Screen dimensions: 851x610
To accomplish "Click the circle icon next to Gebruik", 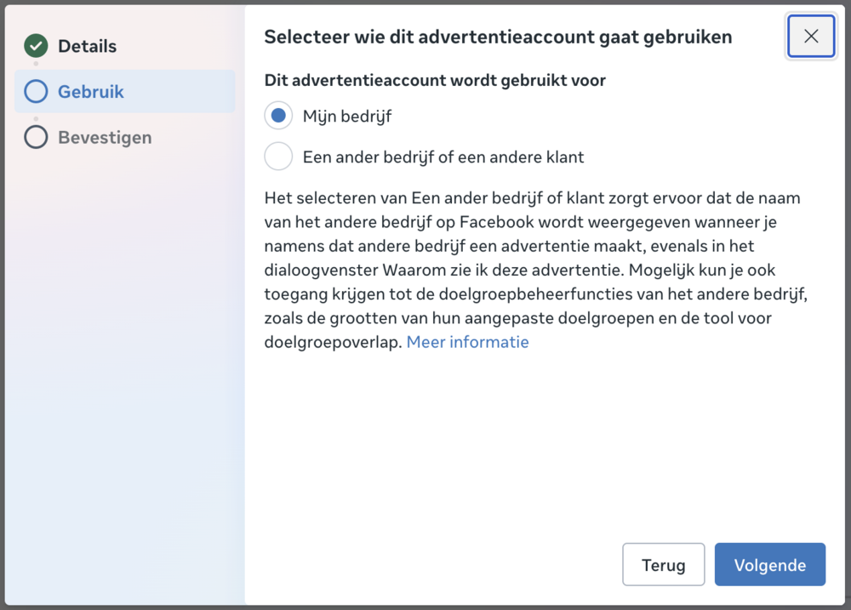I will click(x=36, y=91).
